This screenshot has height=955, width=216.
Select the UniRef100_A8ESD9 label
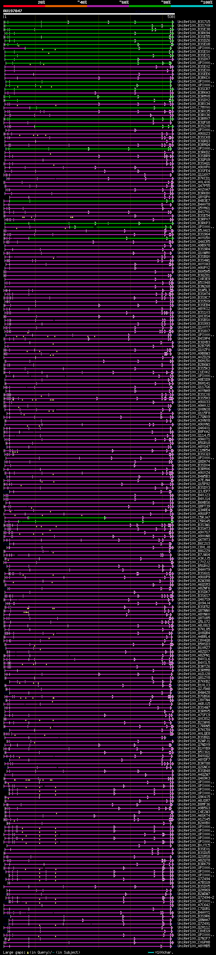coord(194,379)
